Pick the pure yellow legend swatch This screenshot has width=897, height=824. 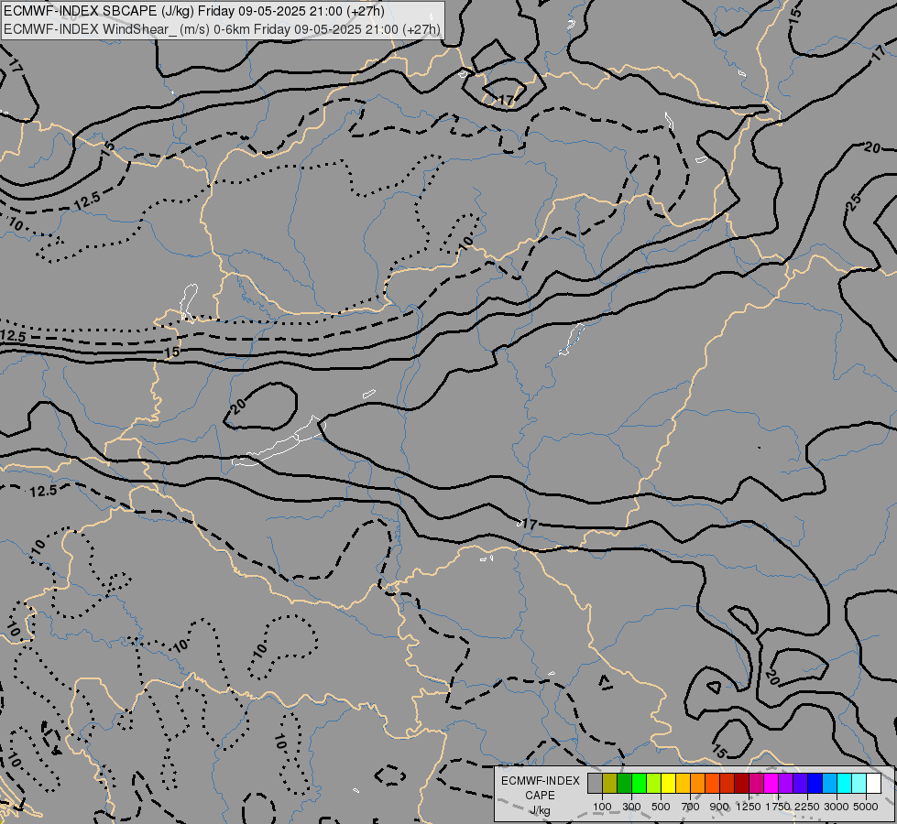point(668,784)
